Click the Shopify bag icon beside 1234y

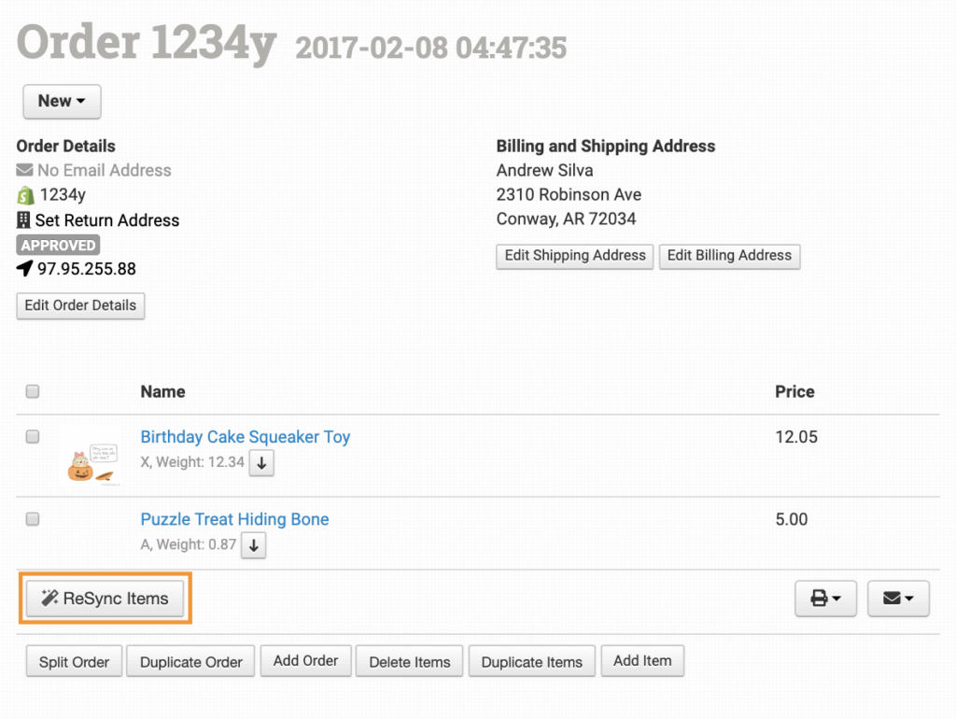point(25,195)
